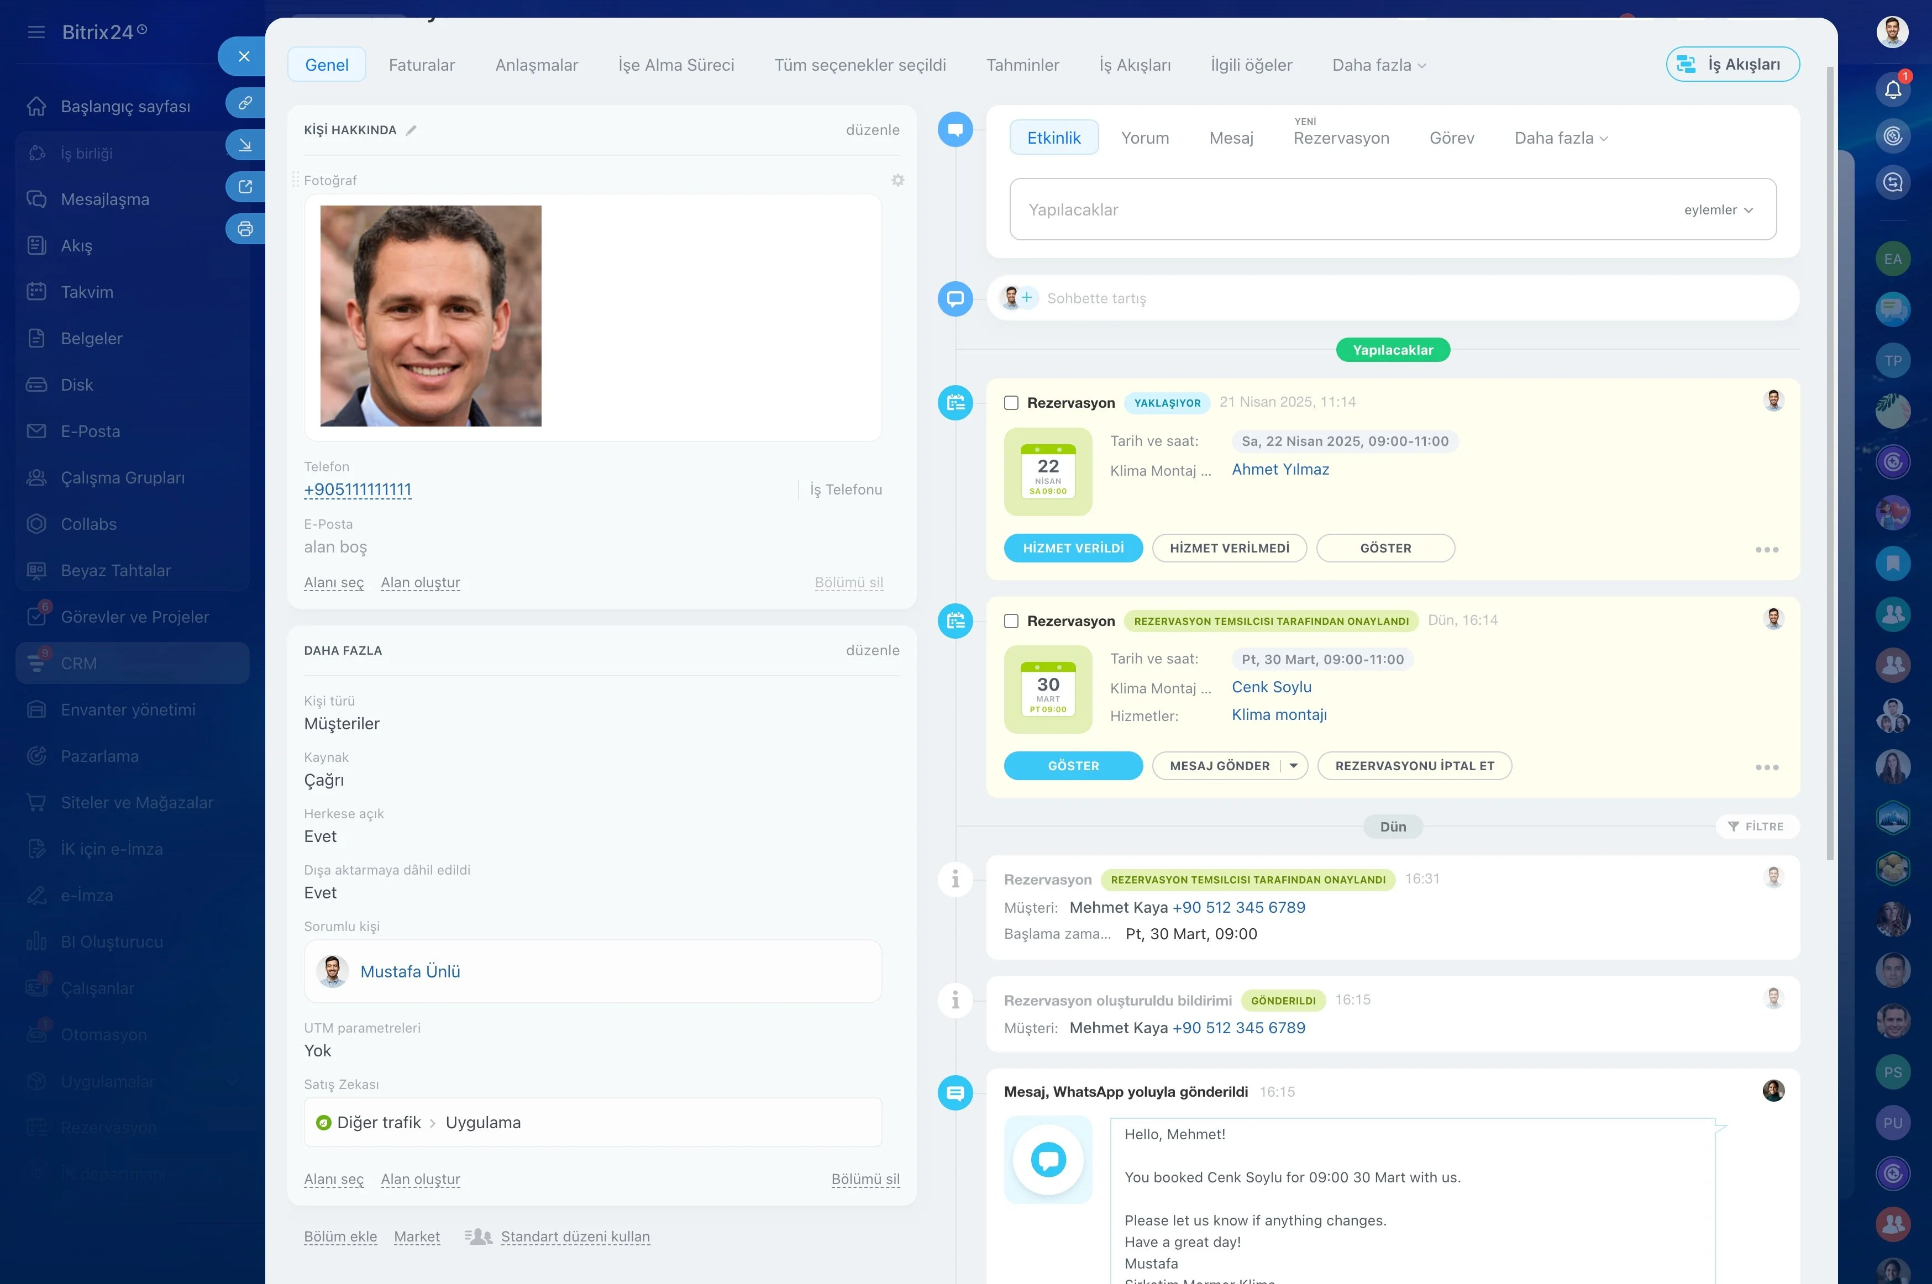This screenshot has width=1932, height=1284.
Task: Open contact in new window icon
Action: tap(245, 187)
